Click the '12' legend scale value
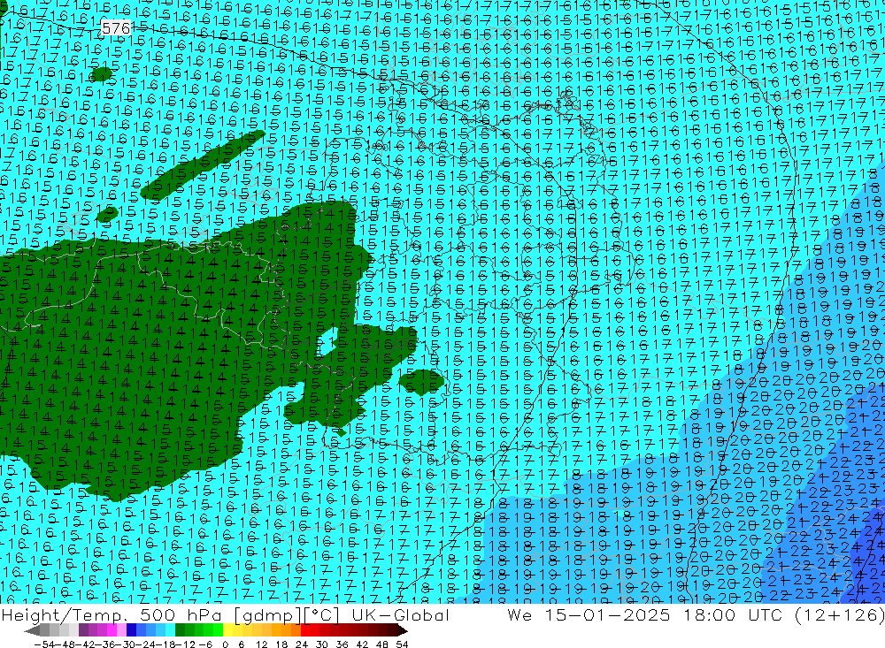This screenshot has height=648, width=885. coord(262,644)
